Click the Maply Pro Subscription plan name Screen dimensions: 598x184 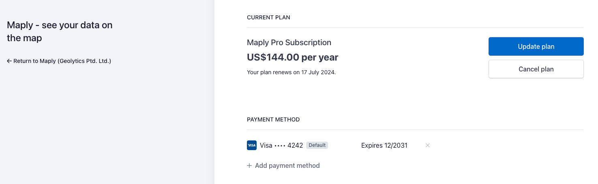[x=289, y=42]
